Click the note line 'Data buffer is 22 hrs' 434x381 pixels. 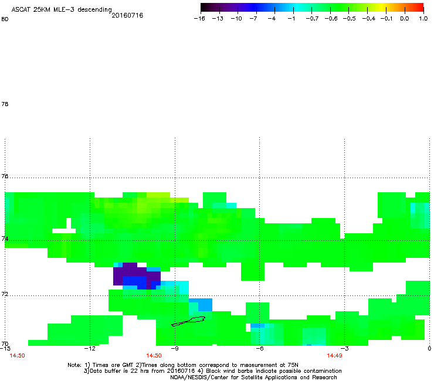pos(114,371)
